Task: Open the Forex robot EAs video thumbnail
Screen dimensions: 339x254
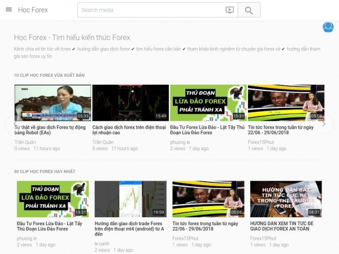Action: pyautogui.click(x=53, y=103)
